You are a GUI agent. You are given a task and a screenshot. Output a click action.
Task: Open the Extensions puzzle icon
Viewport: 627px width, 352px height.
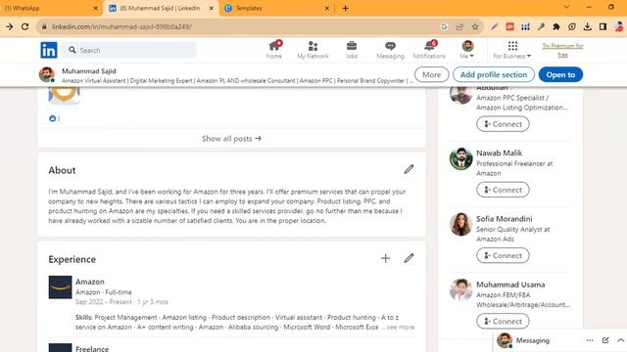[556, 26]
